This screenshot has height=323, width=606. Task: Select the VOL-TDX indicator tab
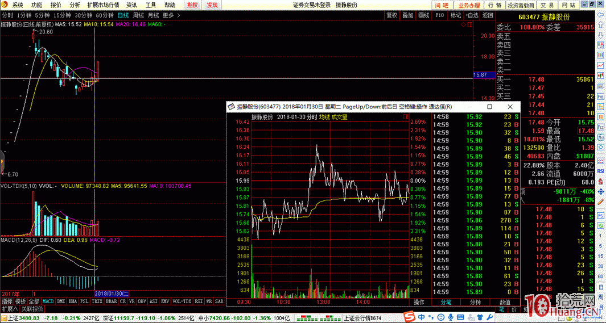pos(182,301)
